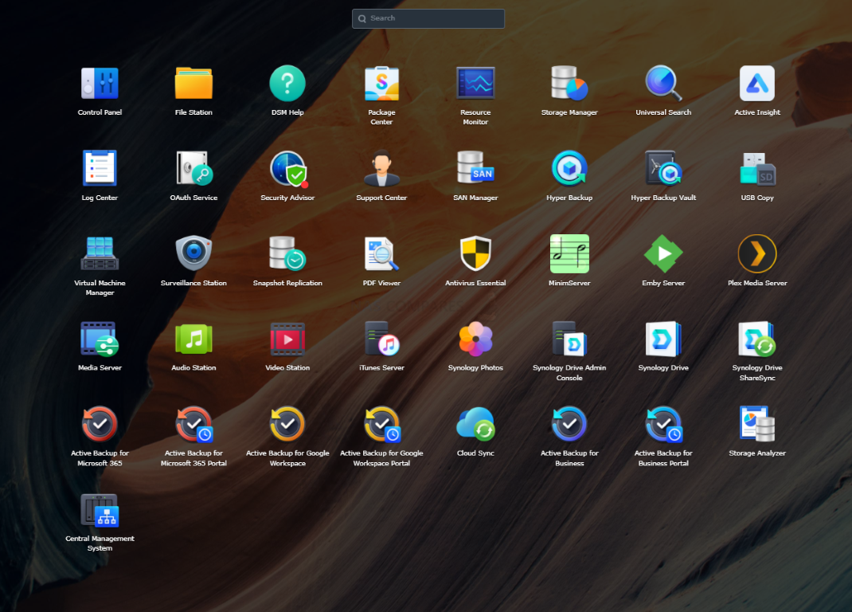
Task: Open Synology Drive Admin Console
Action: (569, 339)
